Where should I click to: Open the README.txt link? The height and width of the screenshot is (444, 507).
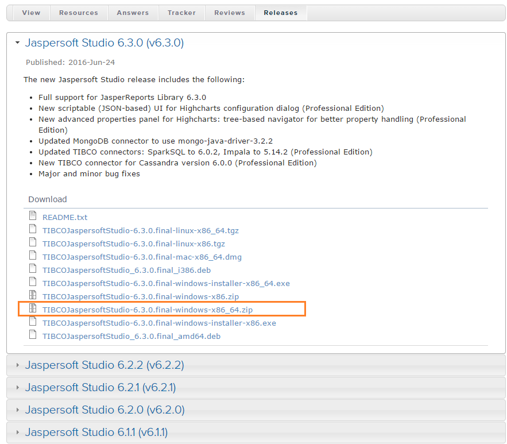tap(64, 217)
